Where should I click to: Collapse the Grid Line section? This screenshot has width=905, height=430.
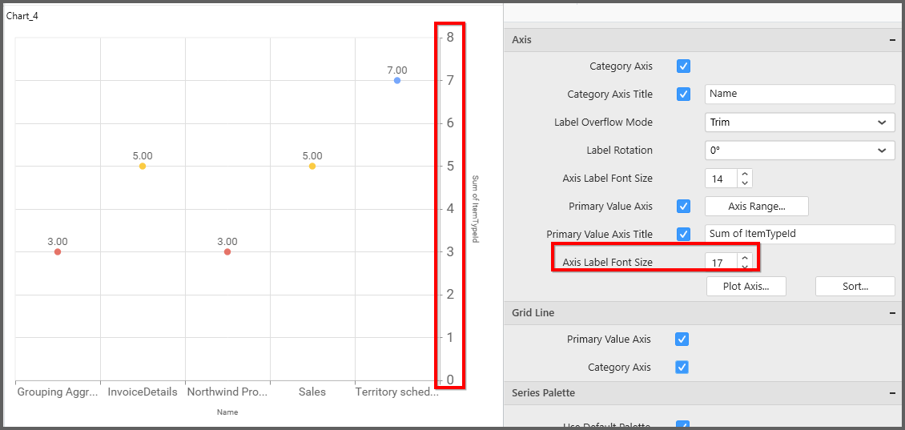click(891, 313)
